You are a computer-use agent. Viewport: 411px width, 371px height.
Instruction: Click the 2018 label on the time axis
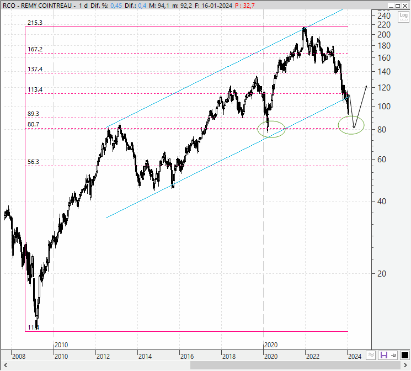(x=229, y=356)
